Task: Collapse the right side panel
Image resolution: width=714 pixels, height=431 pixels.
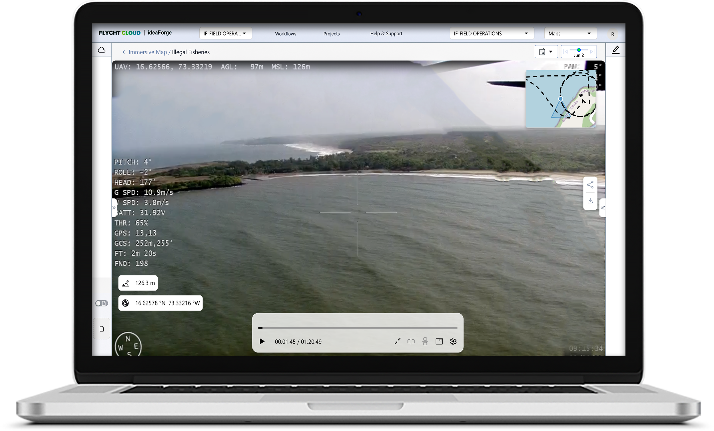Action: click(602, 208)
